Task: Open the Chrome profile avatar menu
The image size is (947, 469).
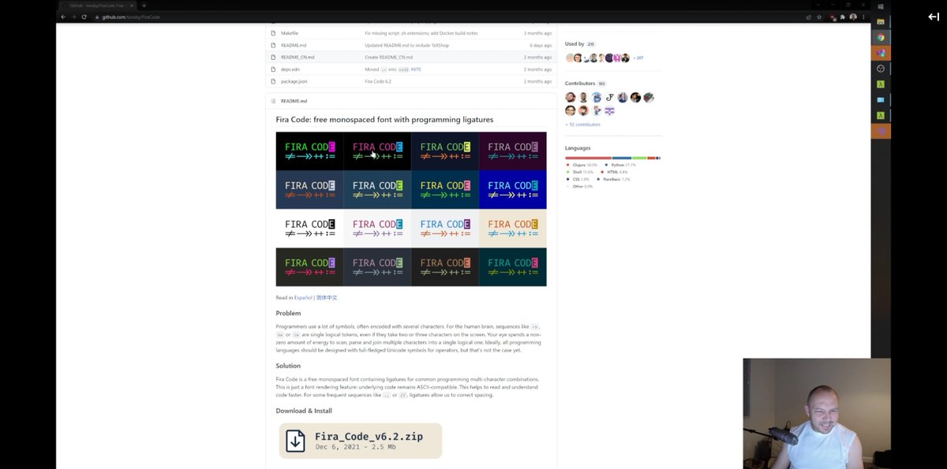Action: [x=853, y=17]
